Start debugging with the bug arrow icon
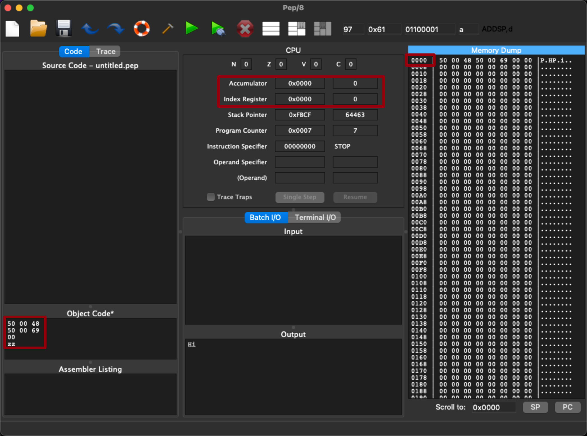This screenshot has height=436, width=587. 218,29
